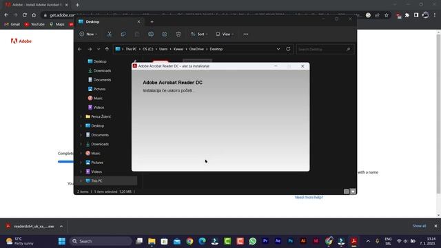Image resolution: width=441 pixels, height=248 pixels.
Task: Click the Adobe logo on the web page
Action: [21, 41]
